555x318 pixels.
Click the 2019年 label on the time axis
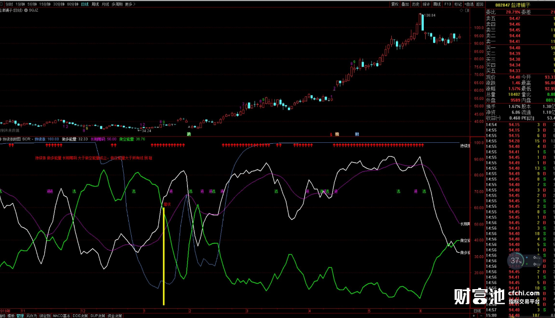pos(5,311)
